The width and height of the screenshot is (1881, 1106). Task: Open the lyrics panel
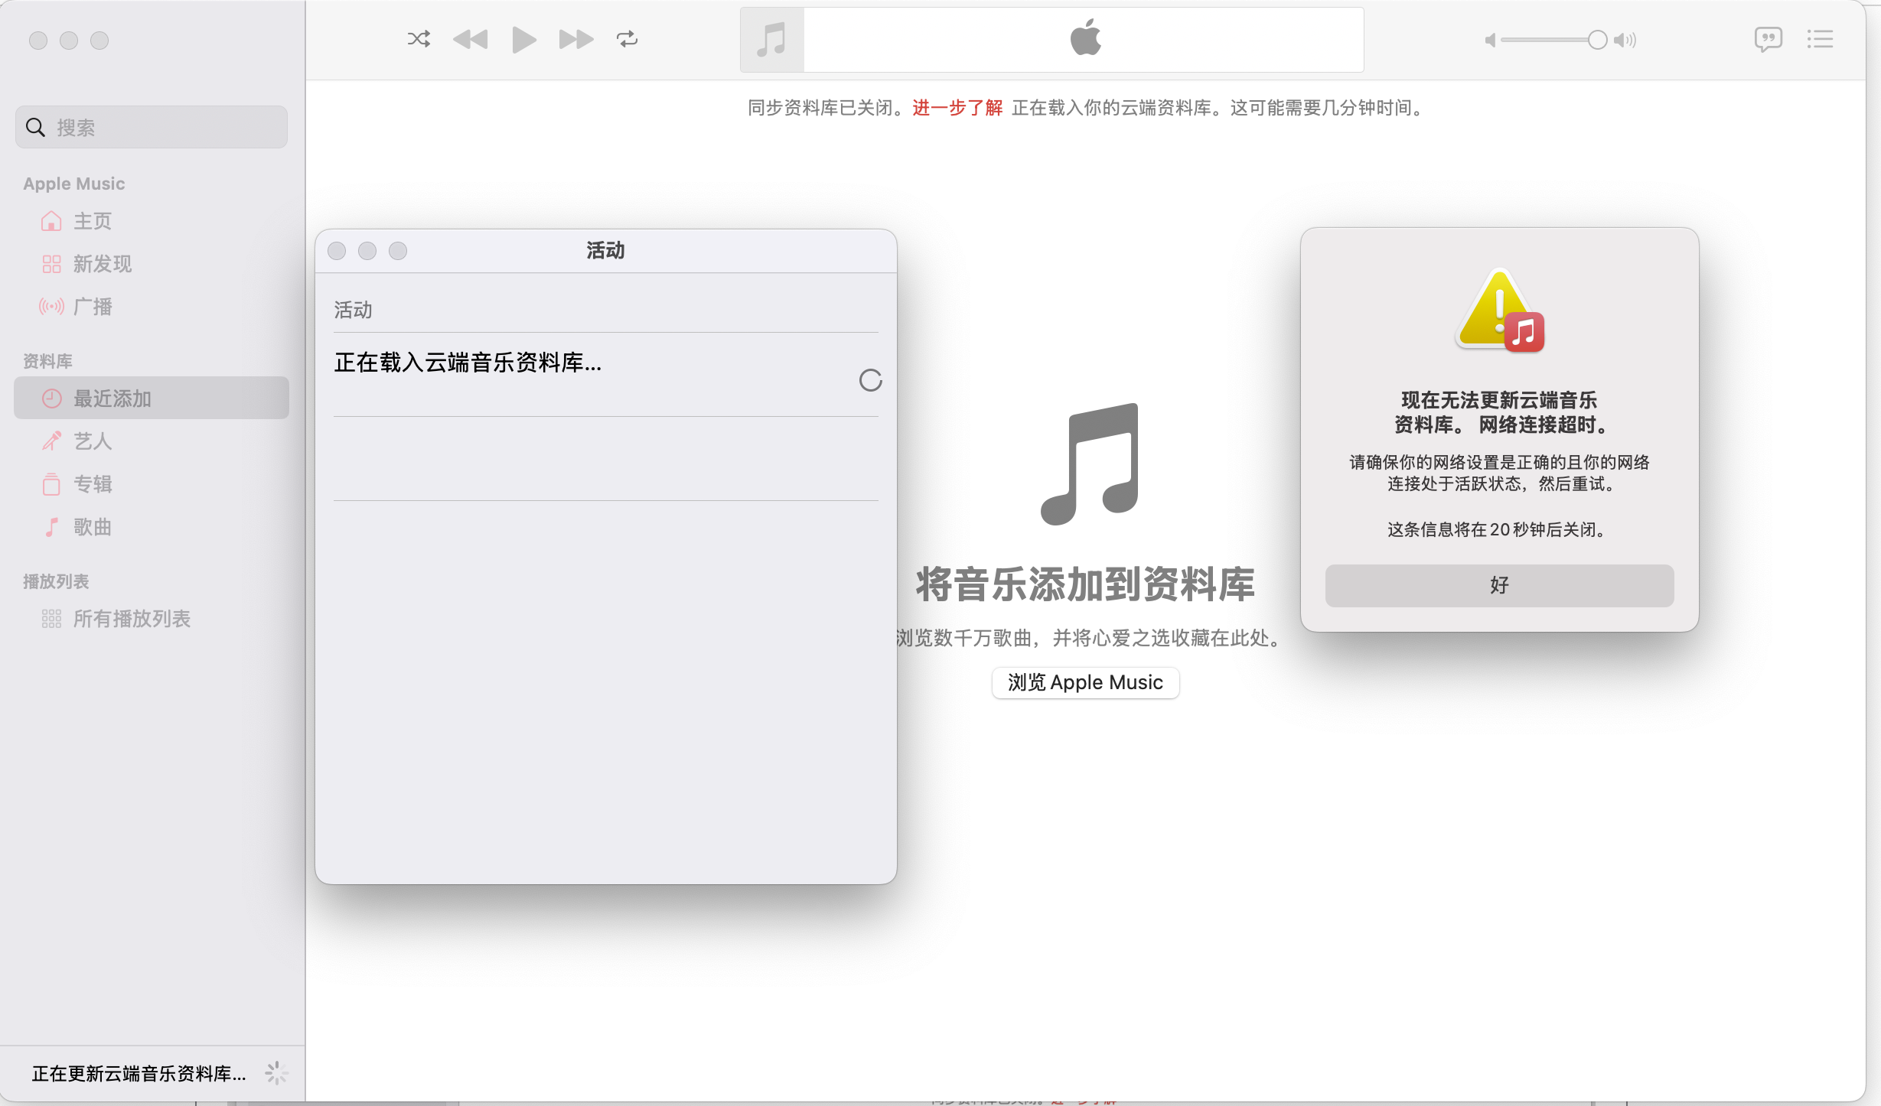point(1768,39)
